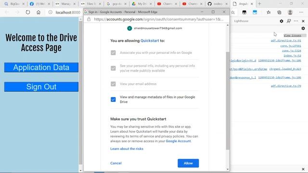The image size is (308, 173).
Task: Open adf.directive.ts:79 source link
Action: coord(286,86)
